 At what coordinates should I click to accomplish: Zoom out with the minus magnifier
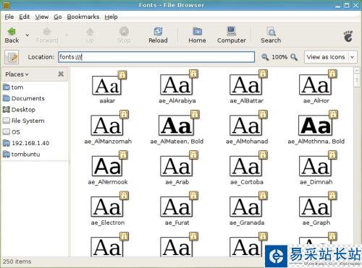click(x=265, y=57)
